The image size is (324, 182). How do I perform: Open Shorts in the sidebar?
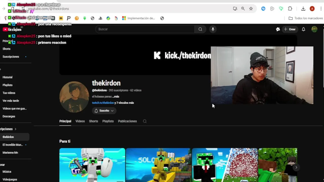(x=7, y=49)
